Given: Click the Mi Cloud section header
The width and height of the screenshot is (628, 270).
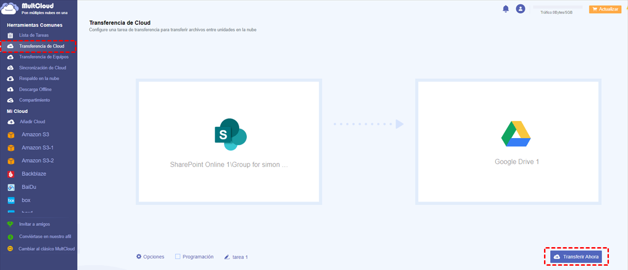Looking at the screenshot, I should pos(17,111).
